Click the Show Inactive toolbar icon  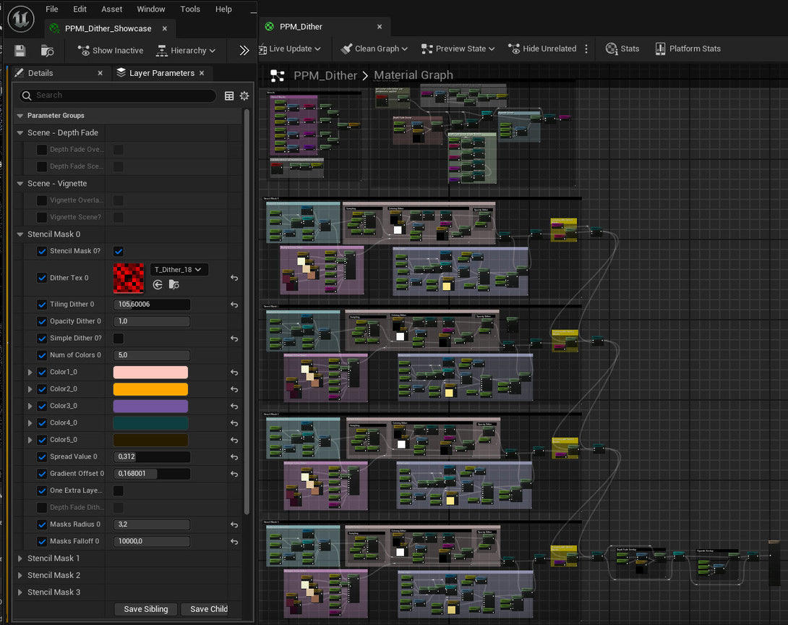click(83, 51)
